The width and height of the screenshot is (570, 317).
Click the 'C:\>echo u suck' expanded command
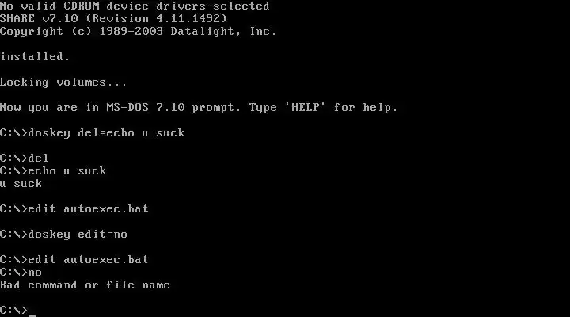coord(53,170)
